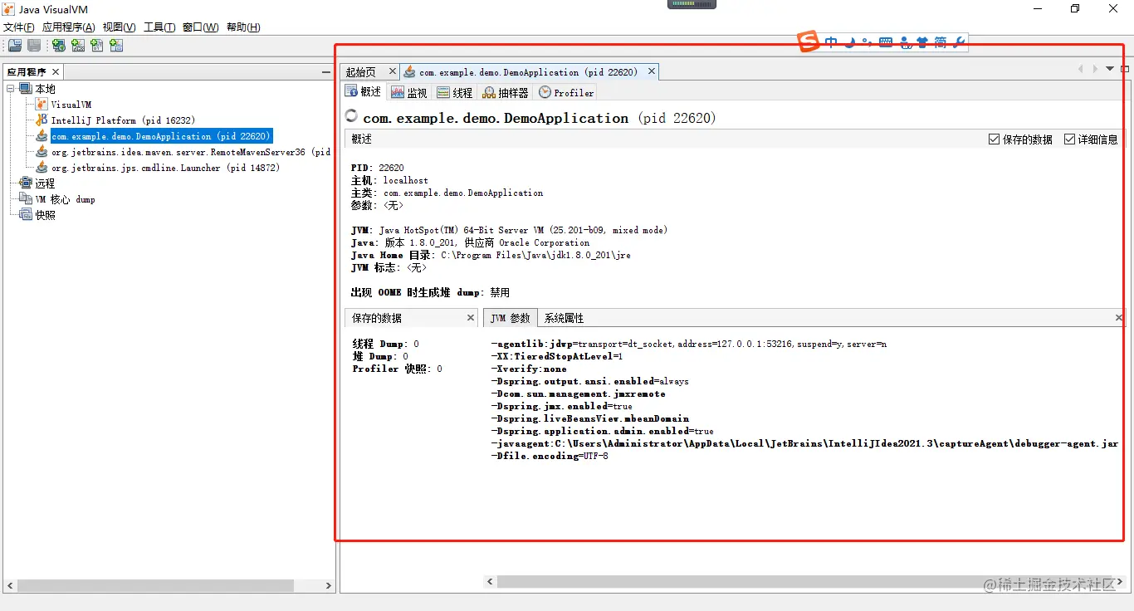Minimize the 应用程序 panel with the dash icon
The image size is (1134, 611).
click(326, 72)
